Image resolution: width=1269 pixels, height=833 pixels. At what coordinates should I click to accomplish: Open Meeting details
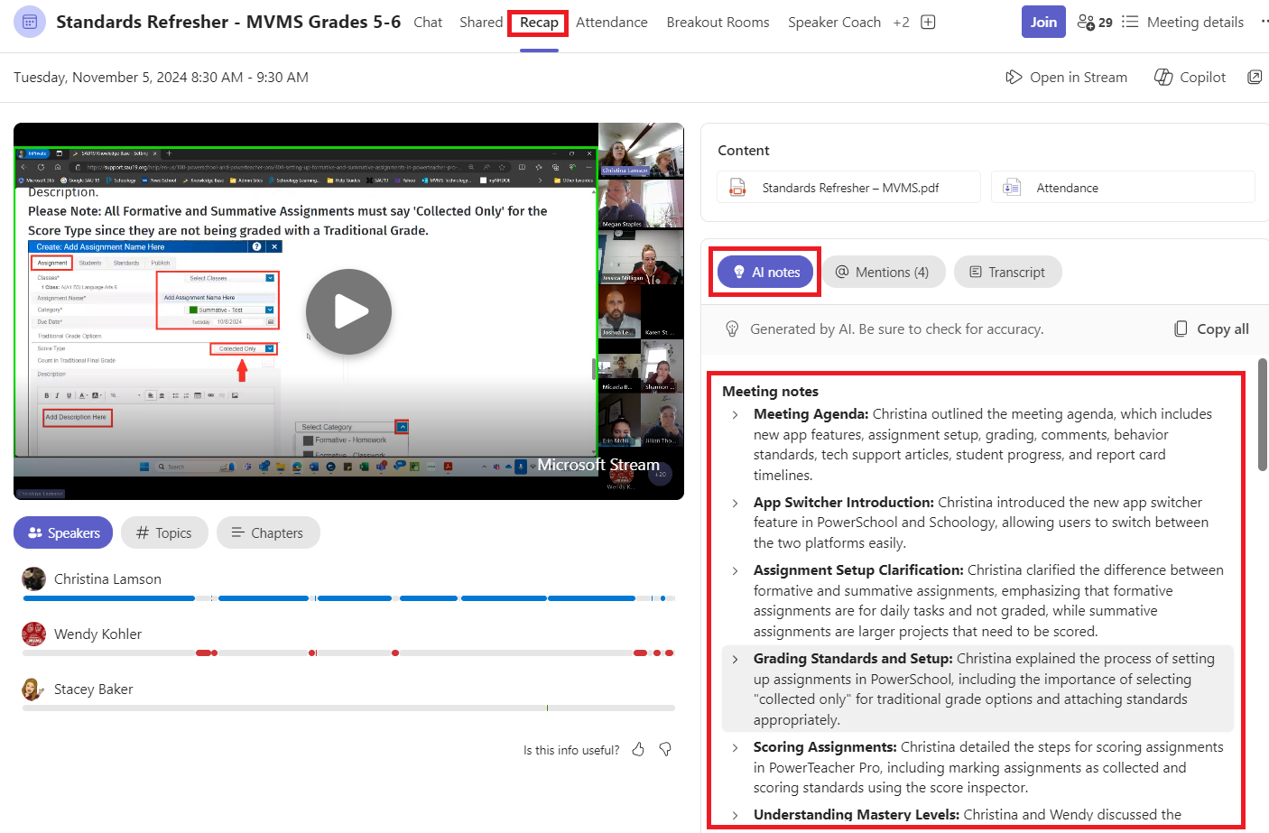click(x=1182, y=23)
